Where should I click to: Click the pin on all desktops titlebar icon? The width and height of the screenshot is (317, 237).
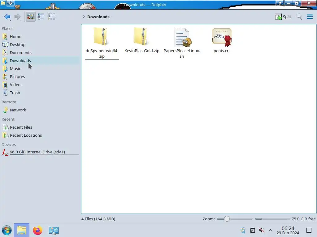(x=11, y=3)
